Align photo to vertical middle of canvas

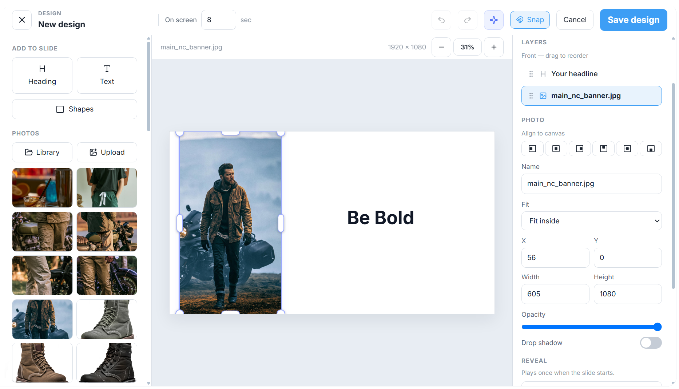[x=627, y=149]
